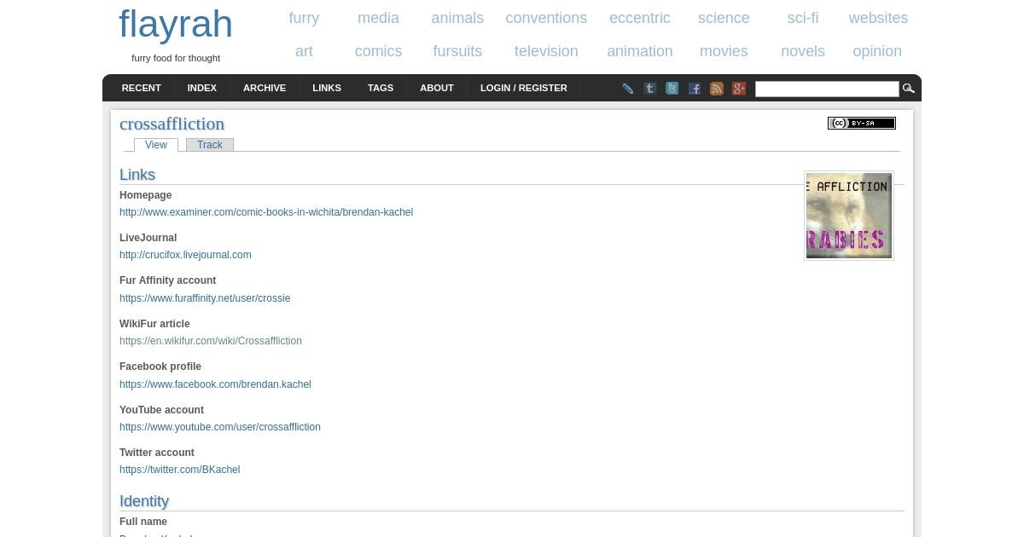Browse the media category
Viewport: 1024px width, 537px height.
pos(378,18)
